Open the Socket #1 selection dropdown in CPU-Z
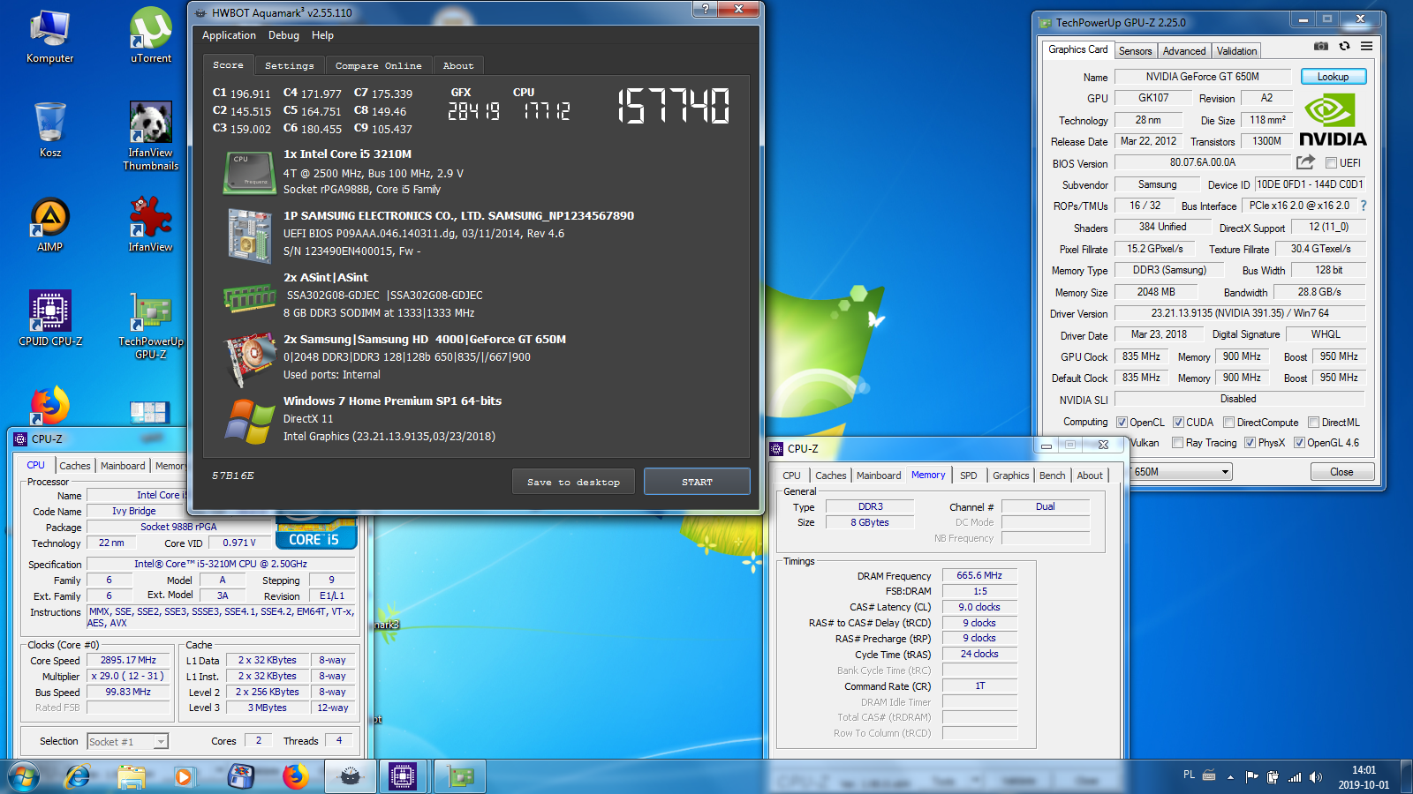Viewport: 1413px width, 794px height. pos(128,742)
